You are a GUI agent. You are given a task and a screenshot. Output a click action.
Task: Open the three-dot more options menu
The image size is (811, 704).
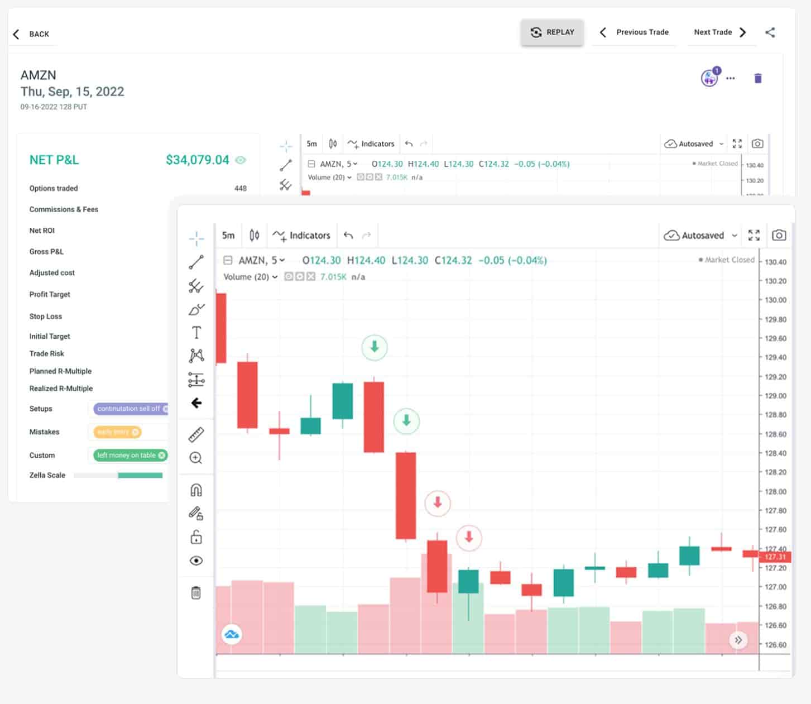(731, 78)
